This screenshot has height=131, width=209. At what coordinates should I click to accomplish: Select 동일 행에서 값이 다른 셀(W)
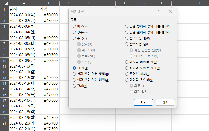coord(147,26)
